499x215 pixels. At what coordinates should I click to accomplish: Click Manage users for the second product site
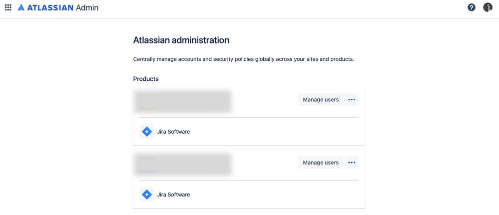tap(321, 163)
